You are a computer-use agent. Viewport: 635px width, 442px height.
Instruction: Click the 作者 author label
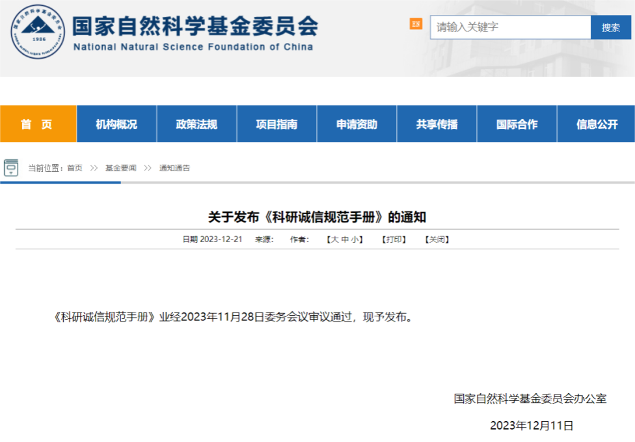[x=299, y=240]
